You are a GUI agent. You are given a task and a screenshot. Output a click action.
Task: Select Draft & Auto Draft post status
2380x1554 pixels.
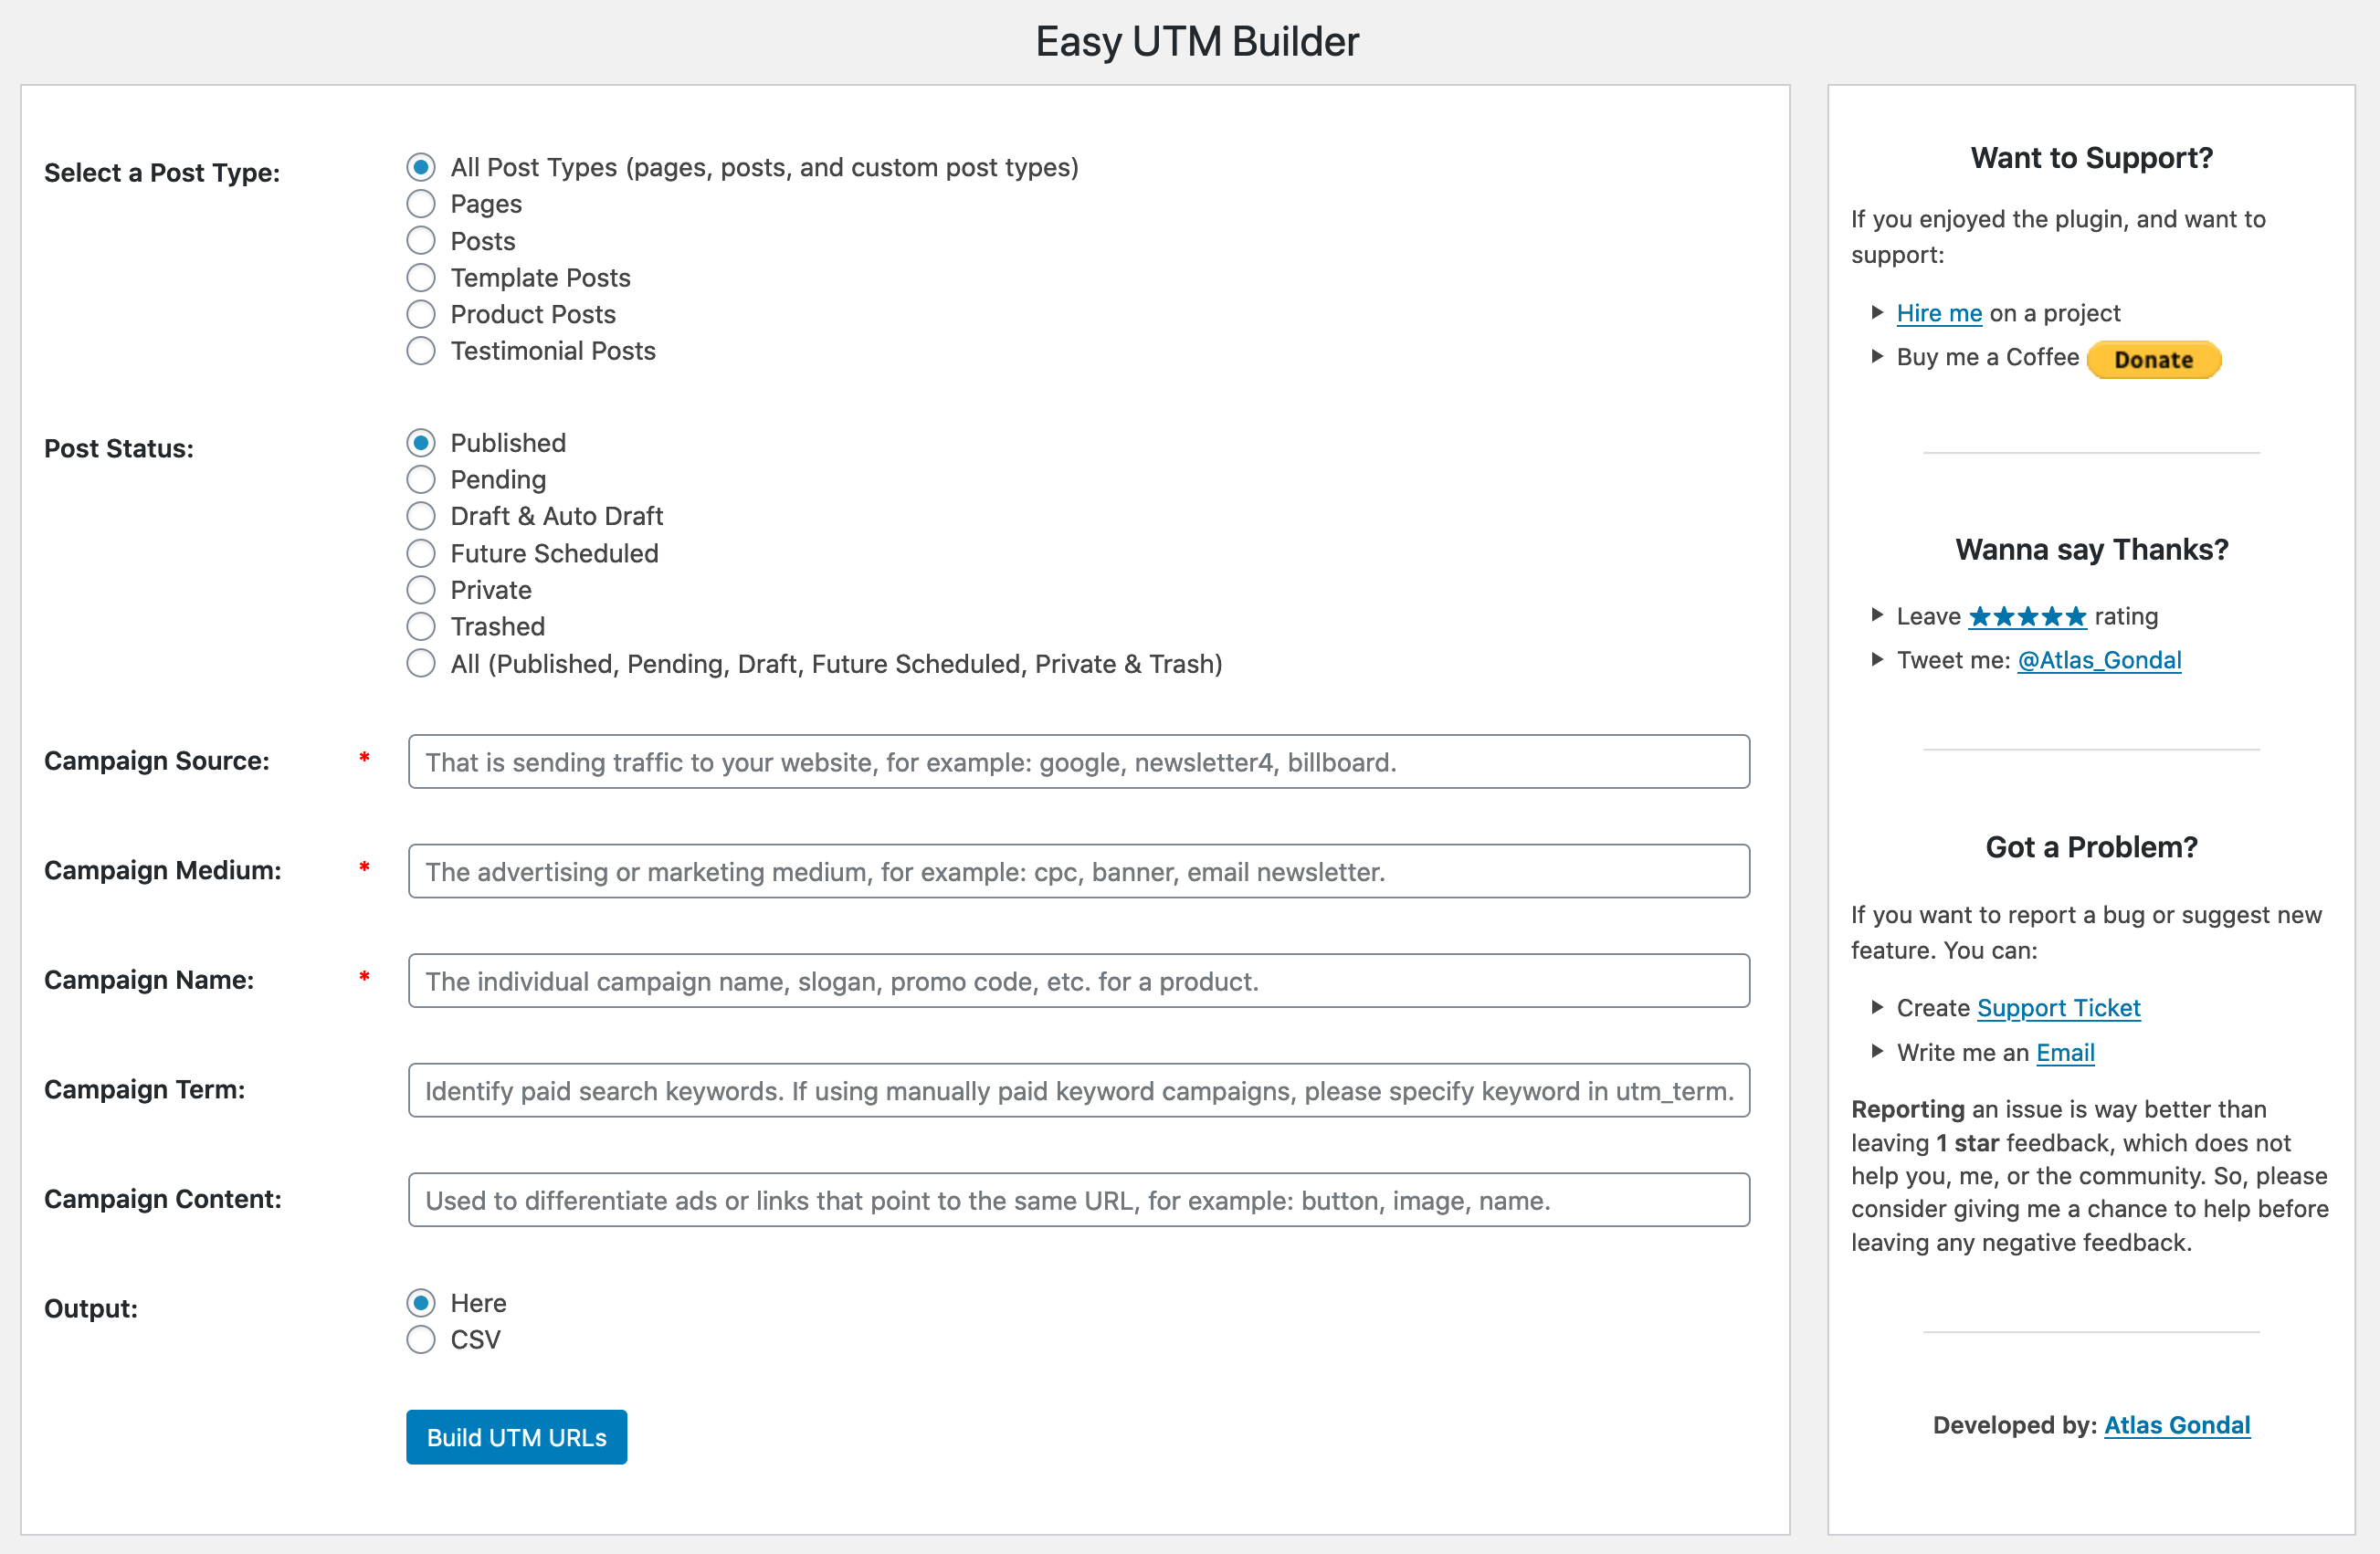point(422,517)
